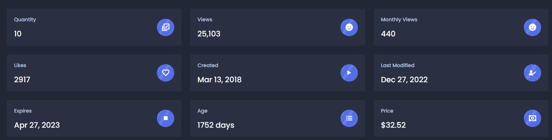
Task: Click the stop icon on Expires card
Action: tap(166, 118)
